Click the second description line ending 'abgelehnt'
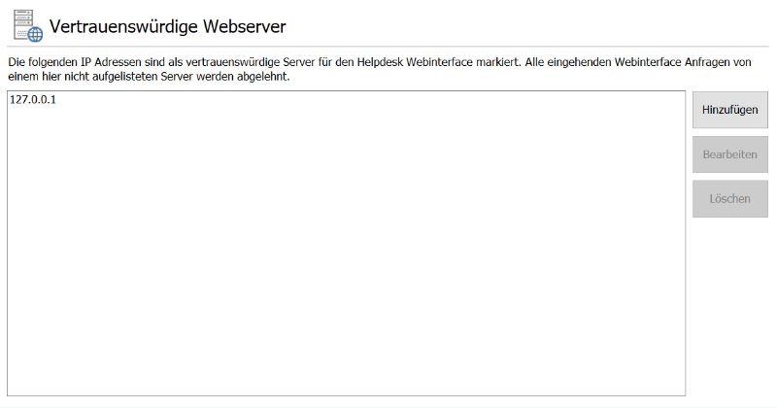This screenshot has height=408, width=777. pyautogui.click(x=148, y=76)
